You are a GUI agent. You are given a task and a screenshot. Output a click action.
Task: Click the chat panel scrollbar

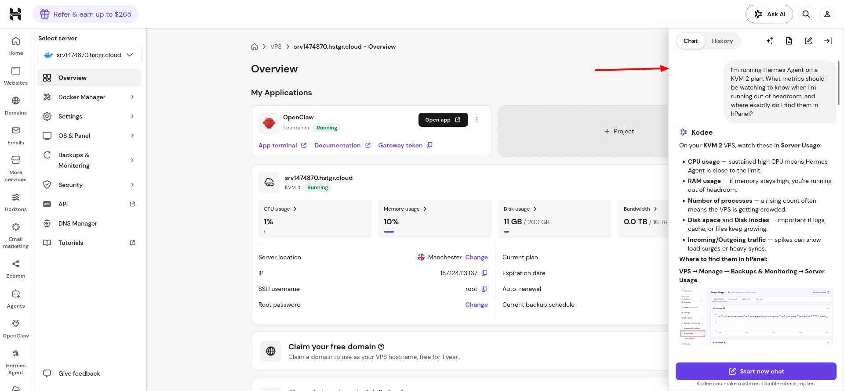839,83
